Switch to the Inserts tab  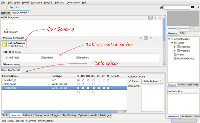click(x=93, y=115)
